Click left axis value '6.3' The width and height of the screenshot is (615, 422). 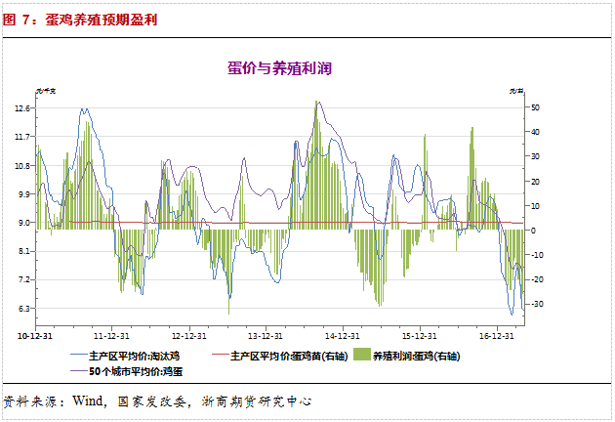pyautogui.click(x=24, y=309)
